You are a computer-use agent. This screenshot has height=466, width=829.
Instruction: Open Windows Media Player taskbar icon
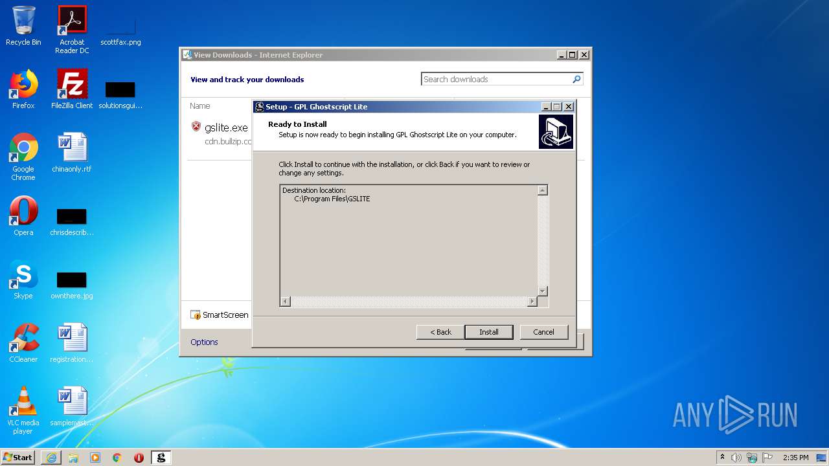(95, 458)
